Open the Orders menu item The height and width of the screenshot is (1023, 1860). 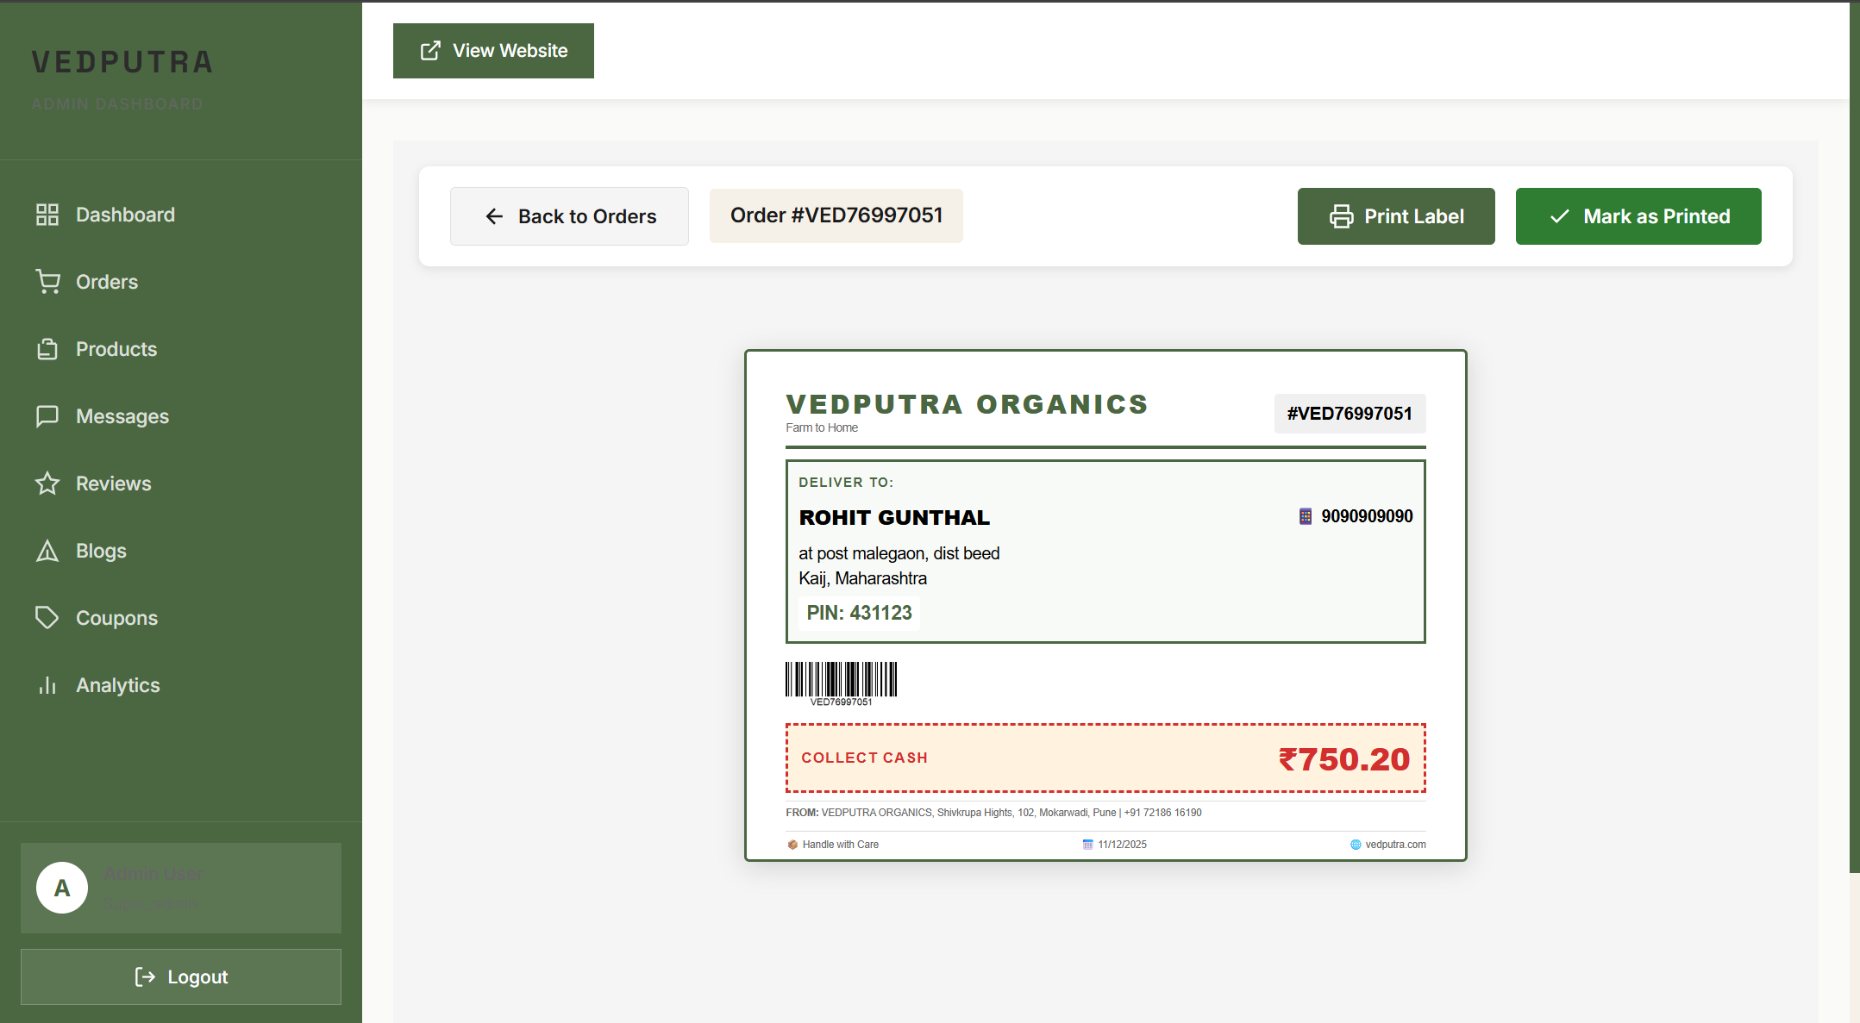coord(107,282)
